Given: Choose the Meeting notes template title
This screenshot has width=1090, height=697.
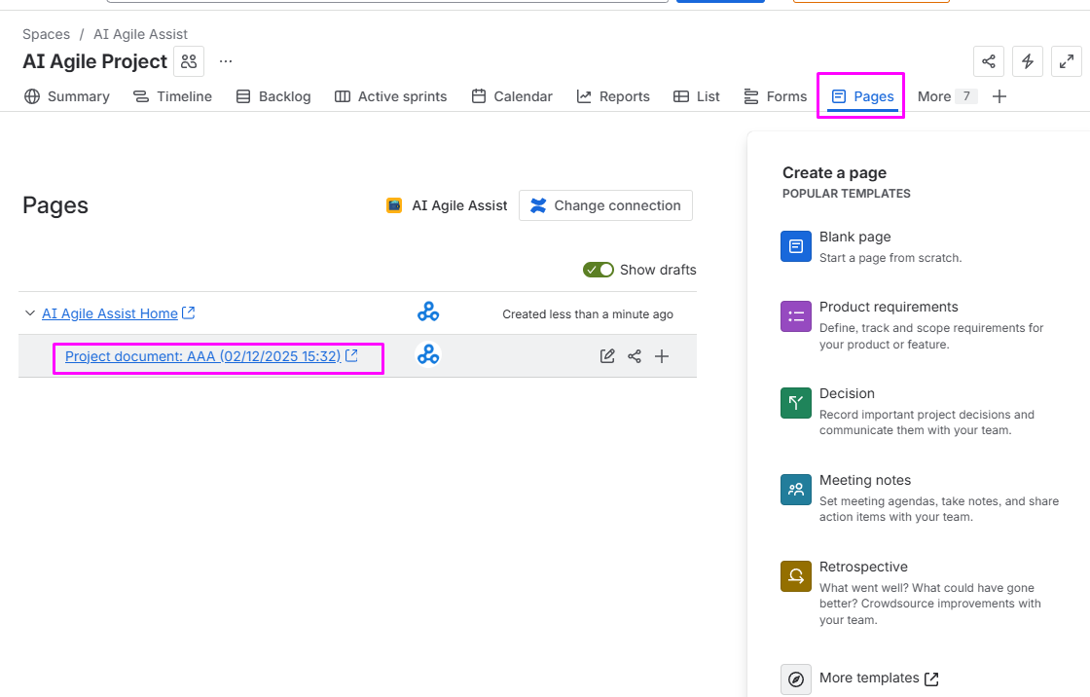Looking at the screenshot, I should tap(865, 480).
